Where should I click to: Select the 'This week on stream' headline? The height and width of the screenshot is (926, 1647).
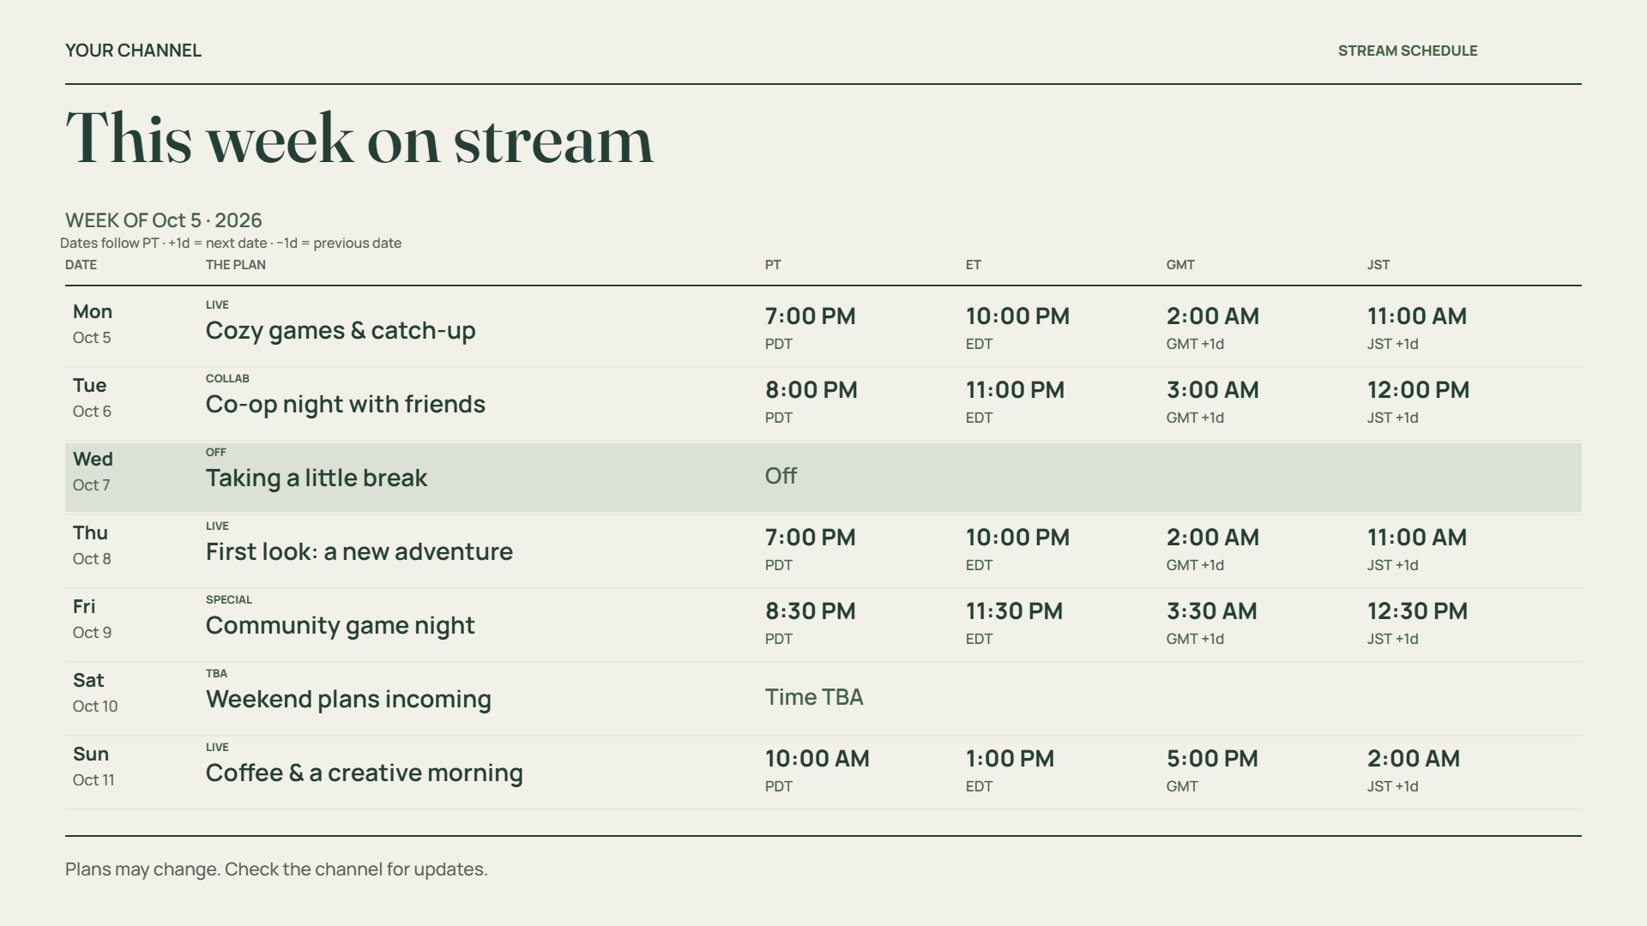pyautogui.click(x=359, y=138)
